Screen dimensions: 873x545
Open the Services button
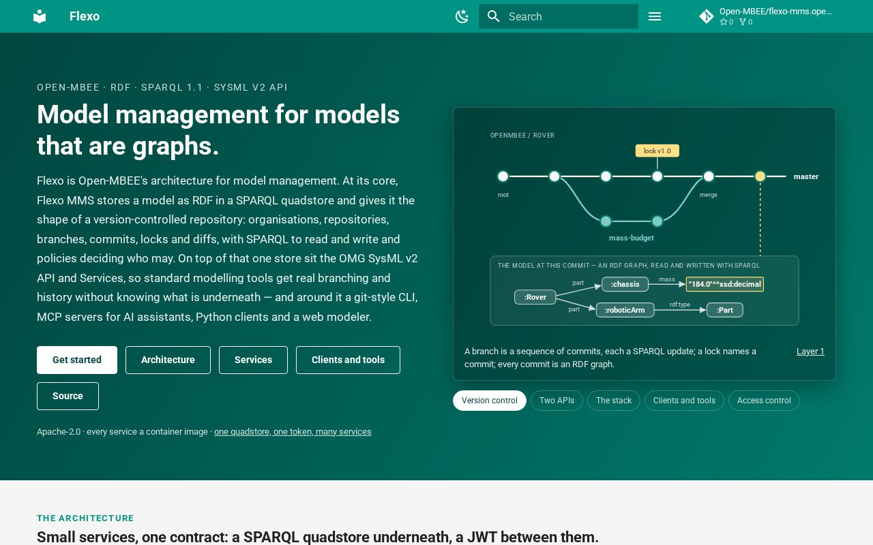(253, 360)
